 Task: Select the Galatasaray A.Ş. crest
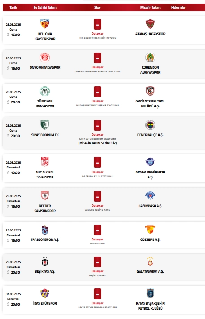point(150,261)
